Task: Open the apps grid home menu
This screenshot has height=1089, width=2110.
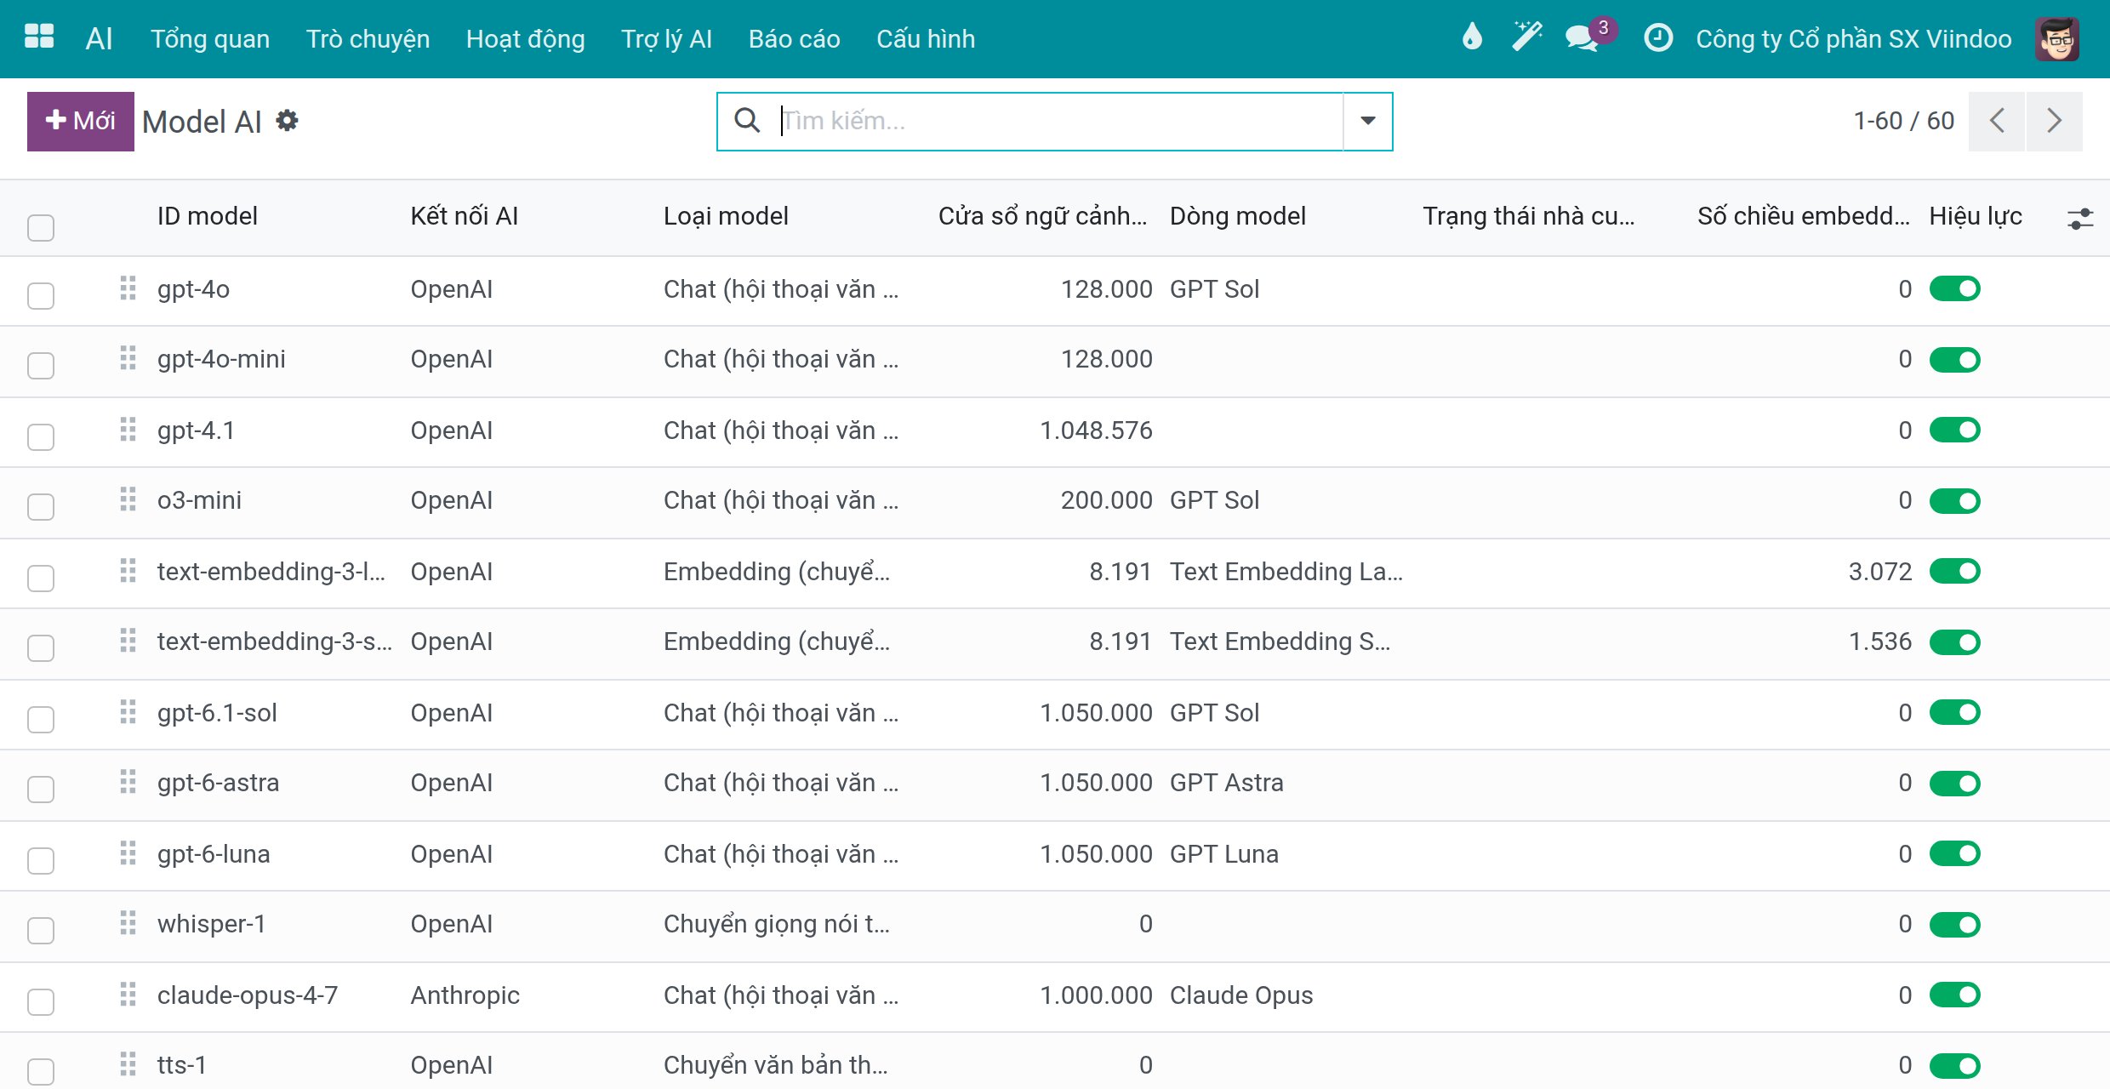Action: pyautogui.click(x=39, y=37)
